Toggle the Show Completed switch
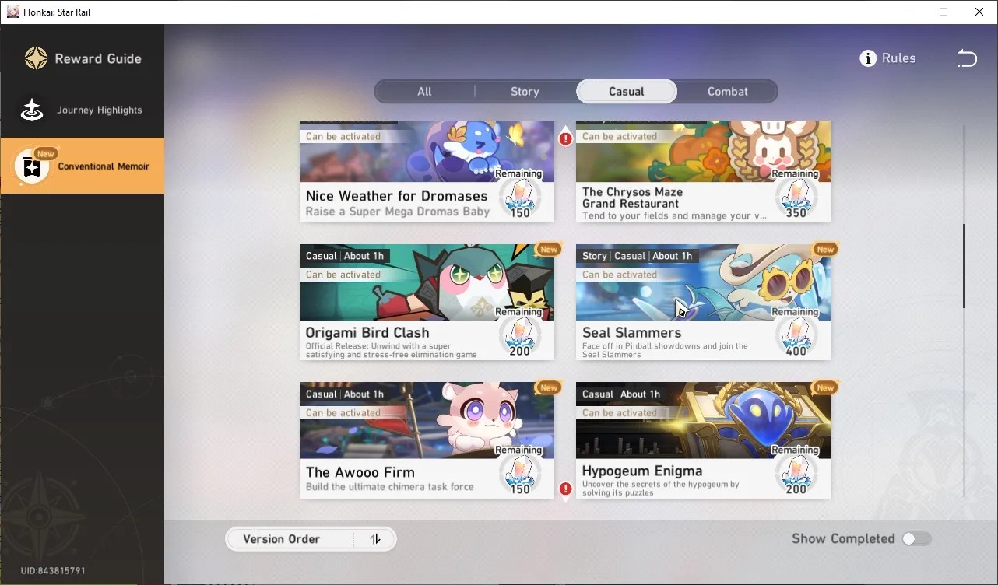Image resolution: width=998 pixels, height=585 pixels. 916,538
